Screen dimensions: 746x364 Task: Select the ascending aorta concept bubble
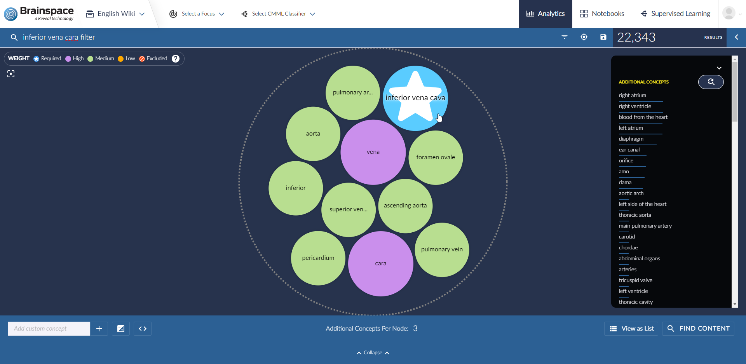click(405, 206)
